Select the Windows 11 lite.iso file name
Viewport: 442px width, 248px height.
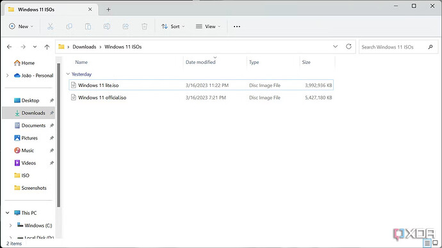click(99, 85)
